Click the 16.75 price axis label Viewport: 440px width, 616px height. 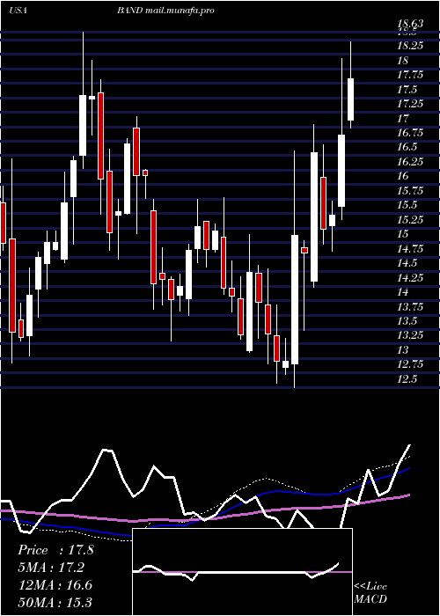pos(410,132)
